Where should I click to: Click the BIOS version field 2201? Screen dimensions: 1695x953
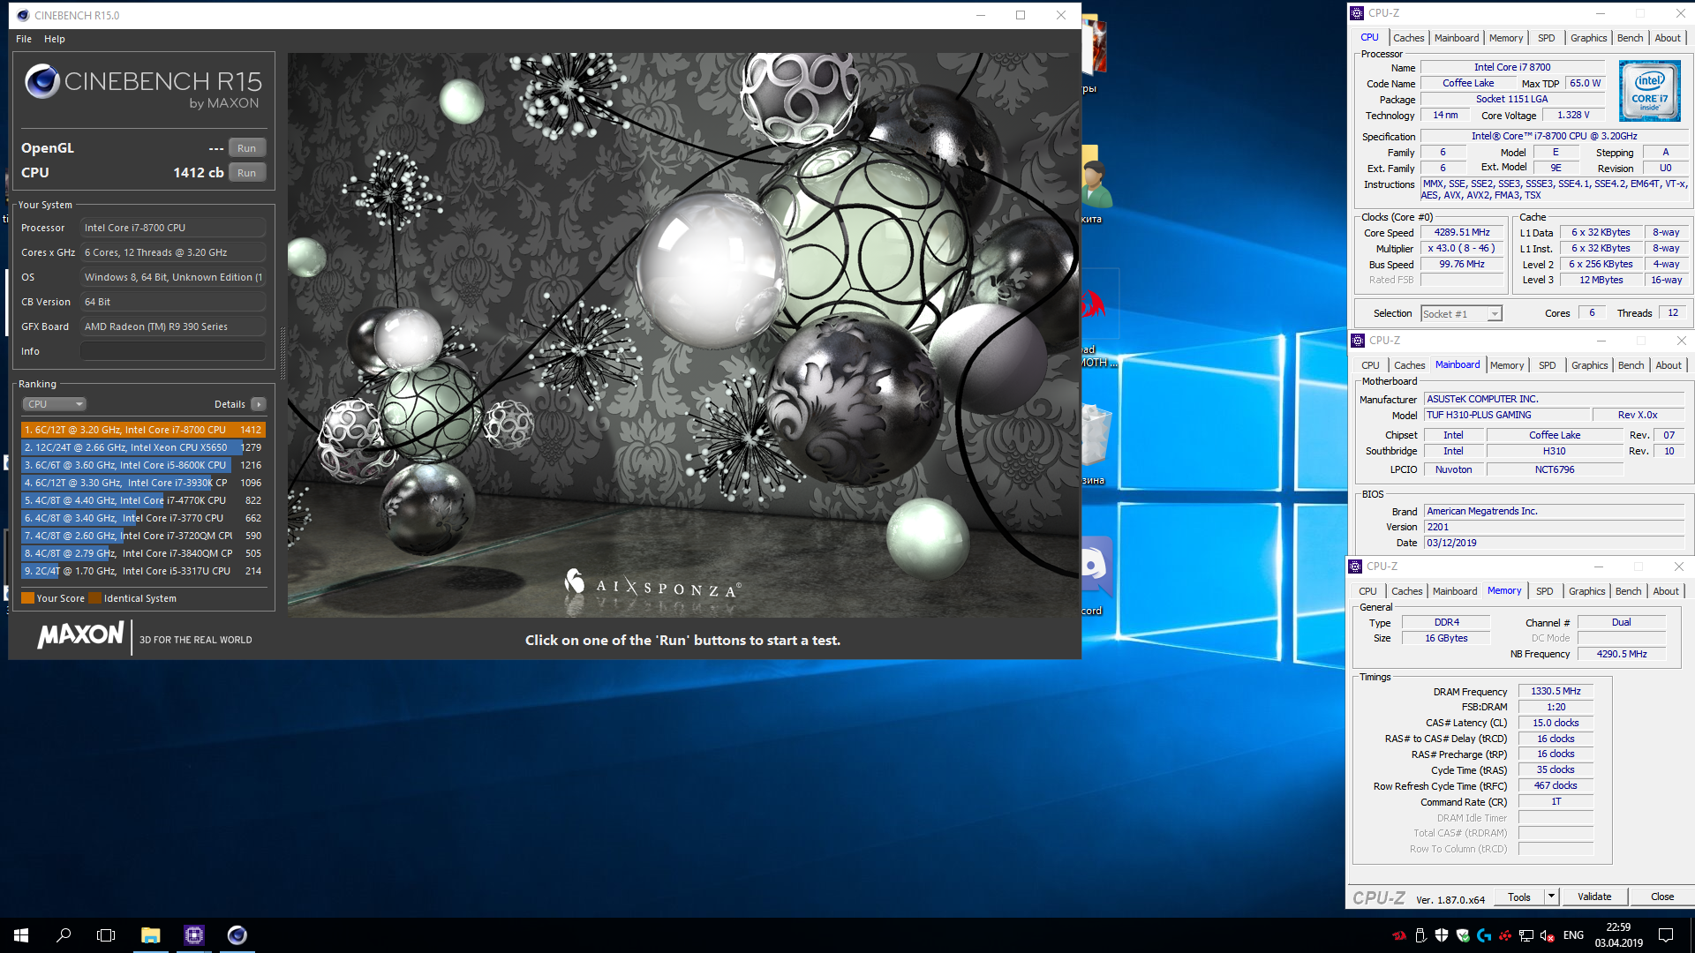[1554, 527]
